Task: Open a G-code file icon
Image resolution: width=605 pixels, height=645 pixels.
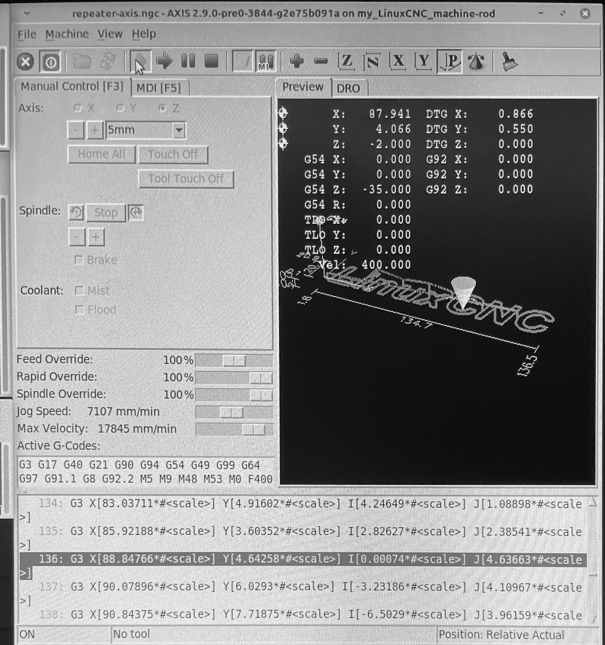Action: click(82, 61)
